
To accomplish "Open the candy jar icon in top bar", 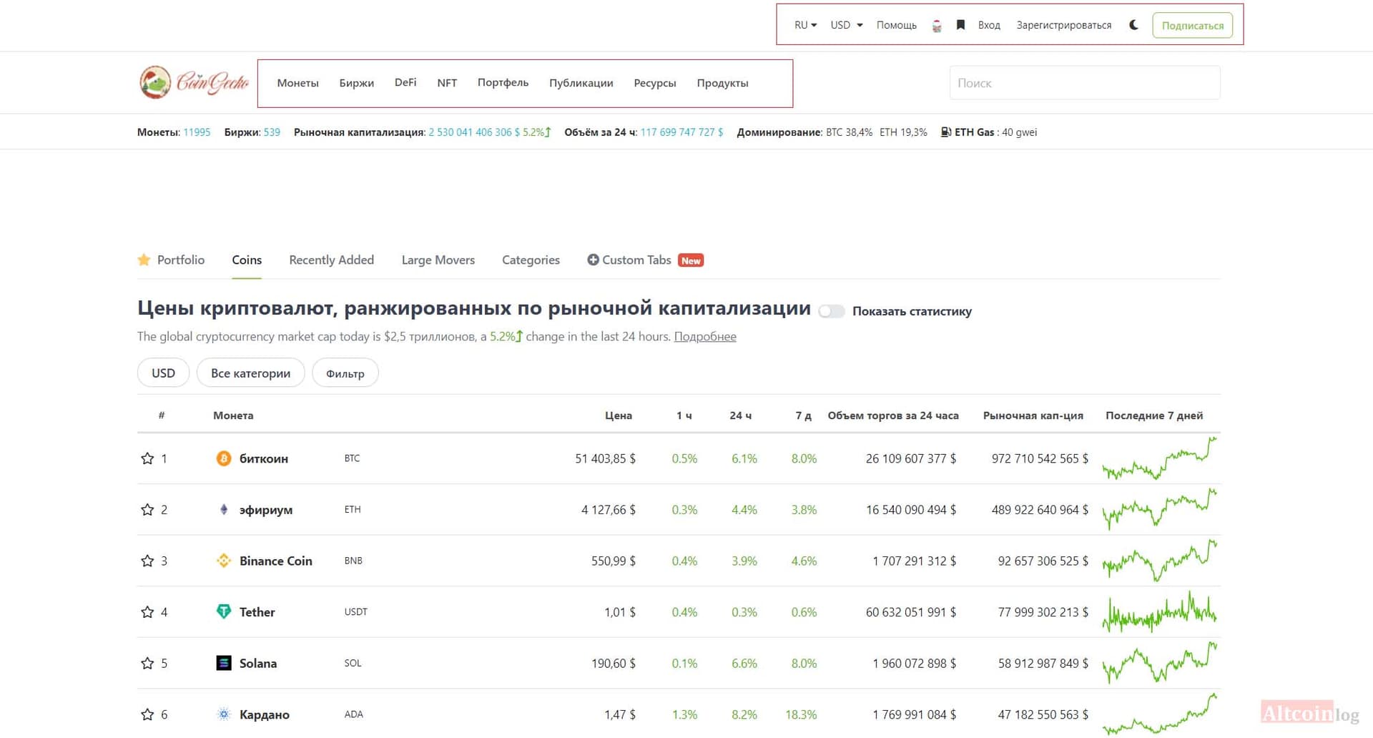I will click(x=937, y=26).
